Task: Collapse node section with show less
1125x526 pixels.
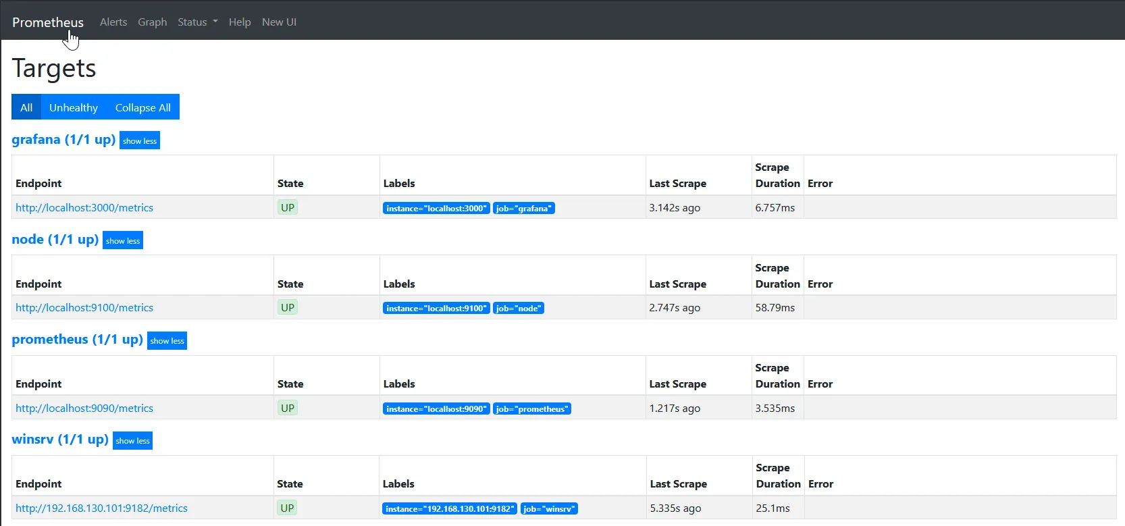Action: [123, 240]
